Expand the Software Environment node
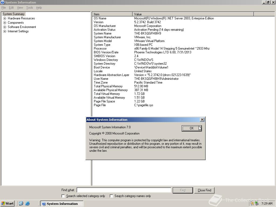 click(x=5, y=27)
